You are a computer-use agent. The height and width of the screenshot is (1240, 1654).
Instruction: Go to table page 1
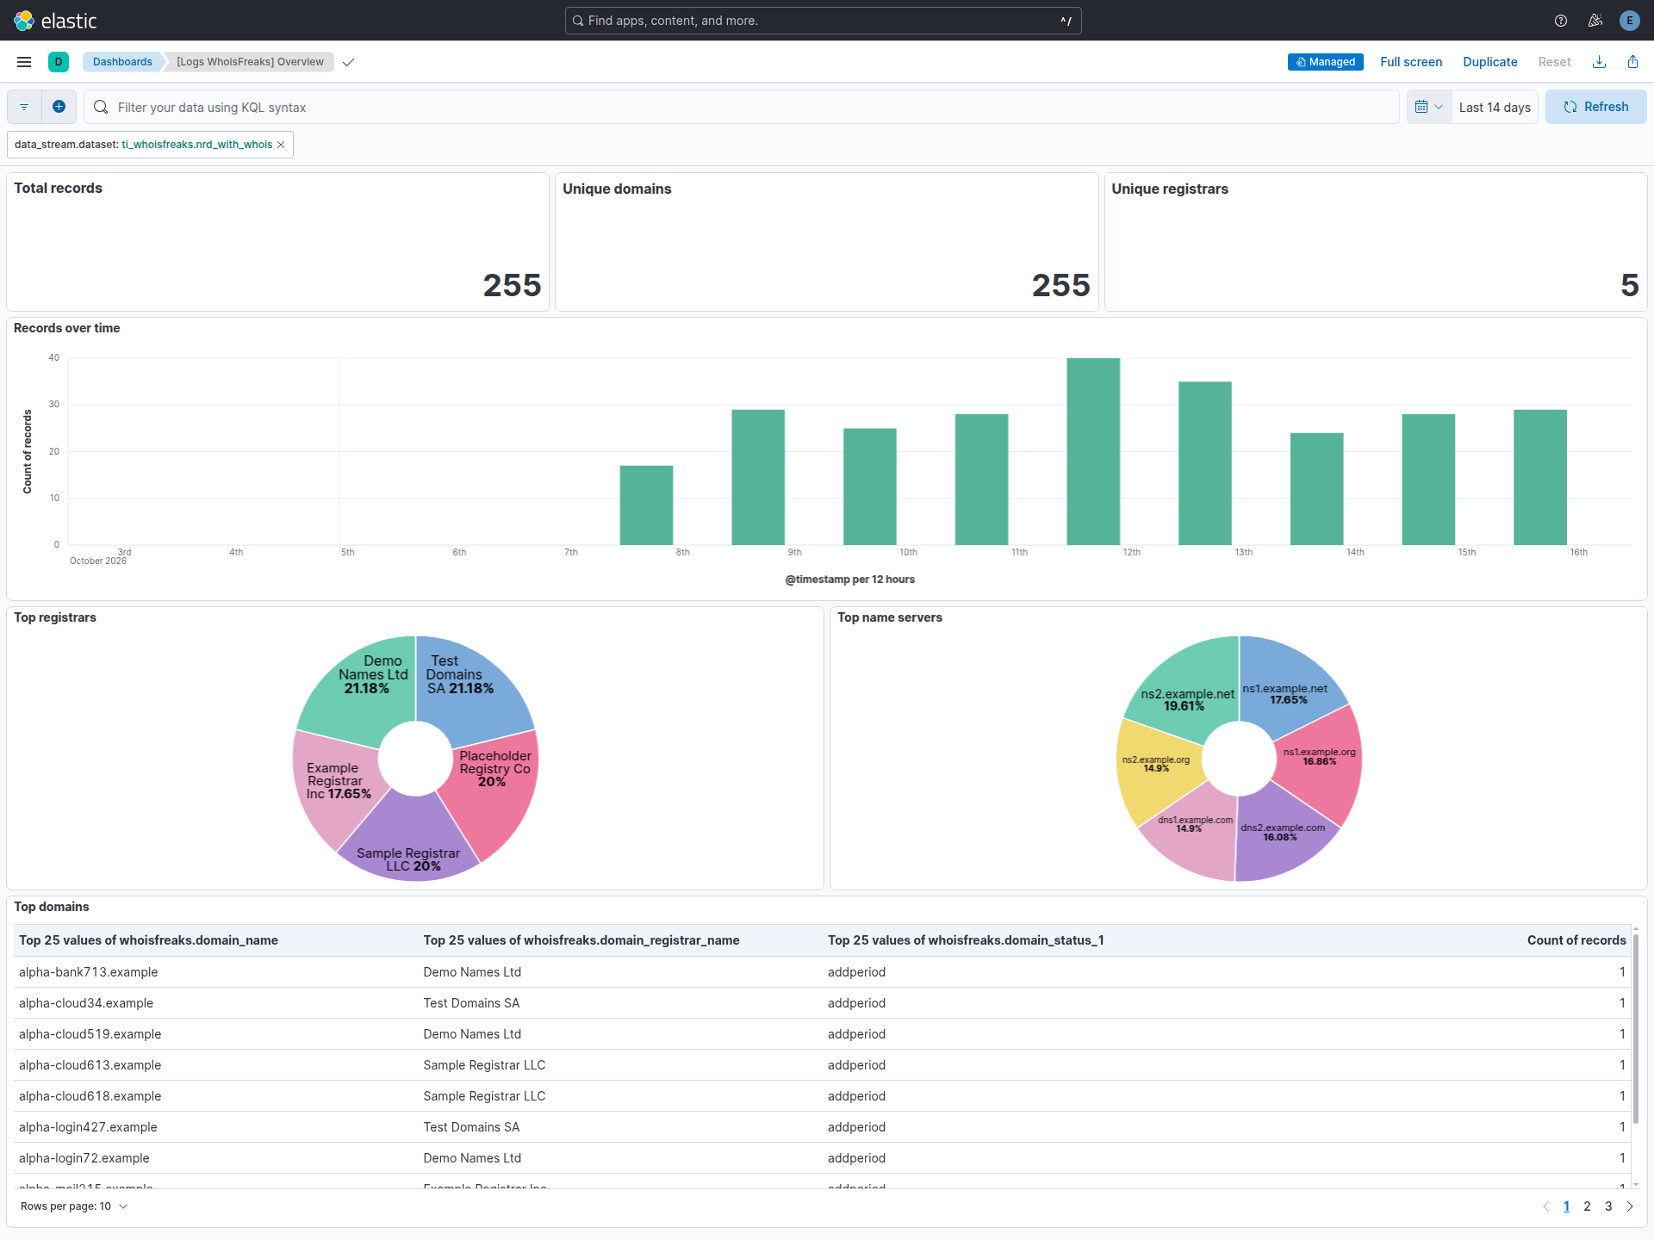[1566, 1206]
